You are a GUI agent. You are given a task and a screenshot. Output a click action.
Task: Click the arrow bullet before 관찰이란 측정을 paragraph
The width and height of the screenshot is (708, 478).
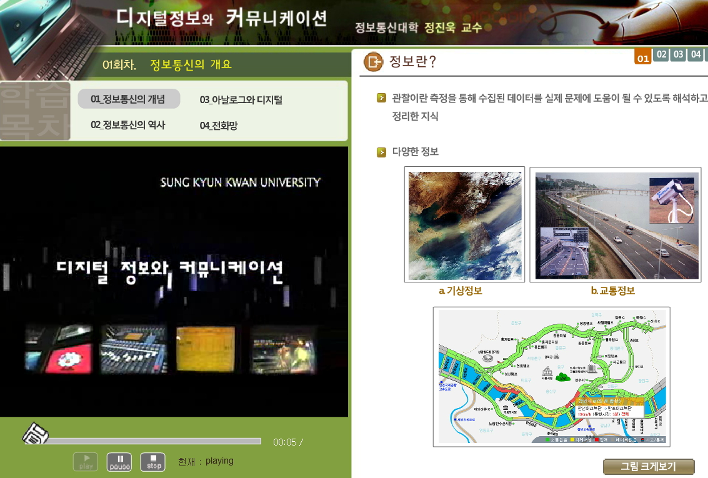click(x=381, y=98)
